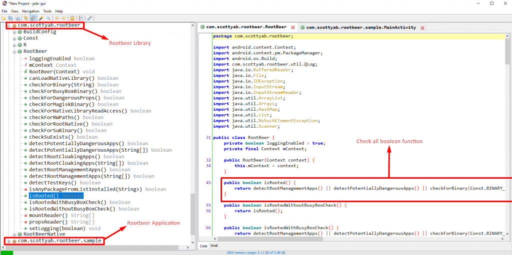Click the Open file folder icon

(x=3, y=18)
